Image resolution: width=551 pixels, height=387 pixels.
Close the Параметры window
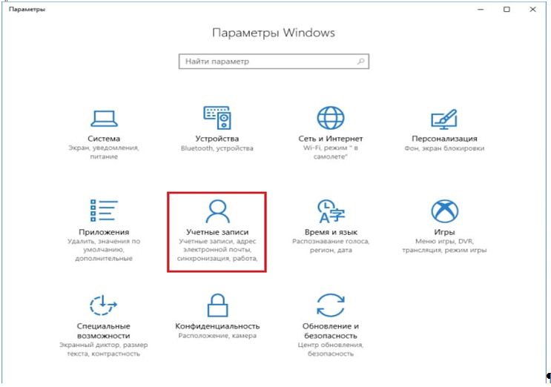click(x=532, y=10)
